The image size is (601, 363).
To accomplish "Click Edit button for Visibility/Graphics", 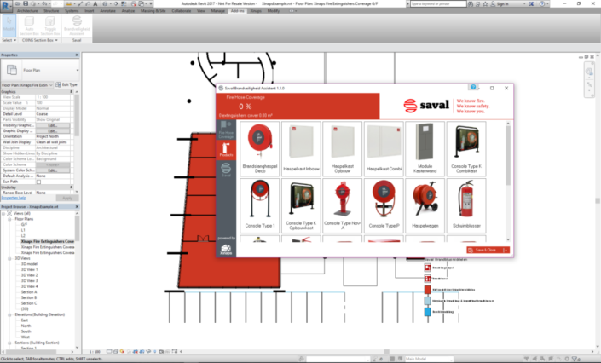I will (x=53, y=125).
